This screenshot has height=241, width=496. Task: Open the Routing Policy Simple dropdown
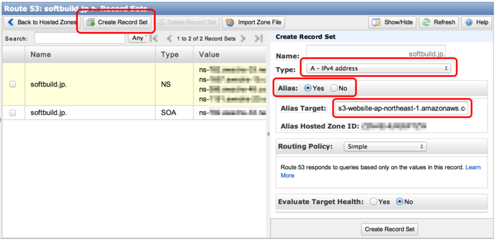click(385, 146)
